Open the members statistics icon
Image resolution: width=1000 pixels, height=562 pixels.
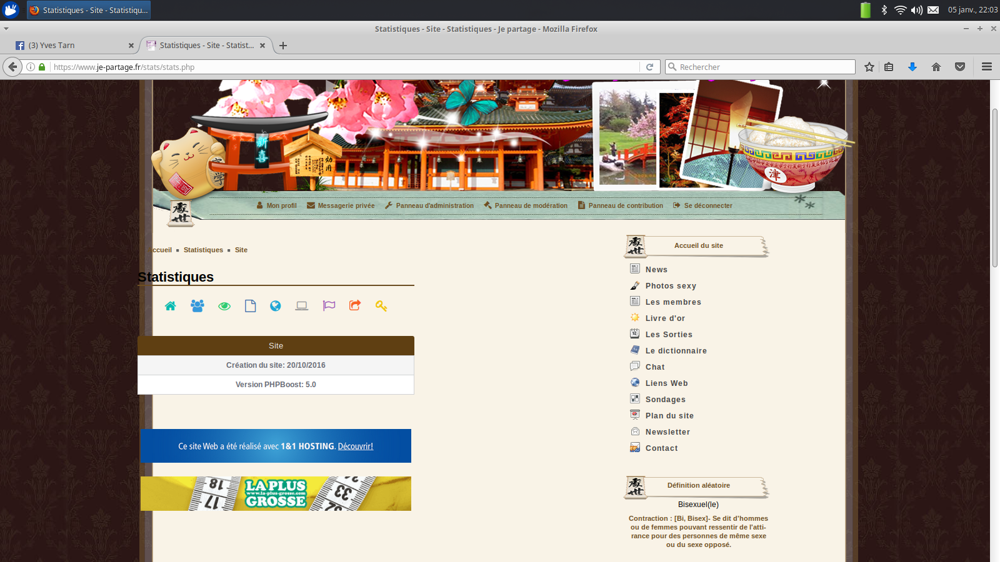(x=197, y=306)
